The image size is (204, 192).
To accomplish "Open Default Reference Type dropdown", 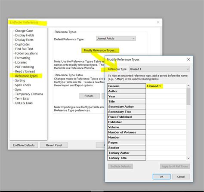I will pos(116,38).
